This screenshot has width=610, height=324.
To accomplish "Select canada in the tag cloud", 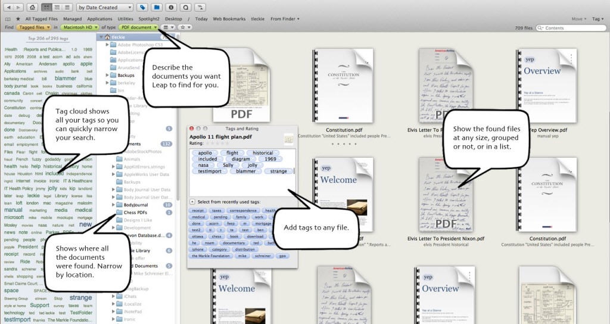I will tap(12, 93).
